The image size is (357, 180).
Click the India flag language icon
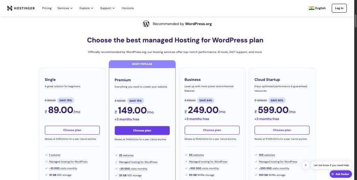pos(311,8)
